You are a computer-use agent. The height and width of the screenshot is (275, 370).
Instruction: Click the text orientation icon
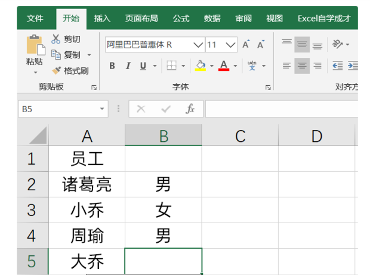[x=337, y=44]
